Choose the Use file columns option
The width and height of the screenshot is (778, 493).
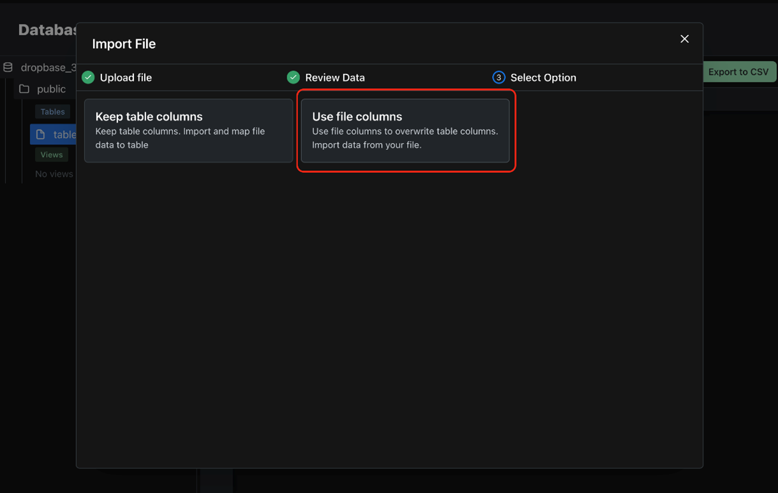[x=405, y=130]
